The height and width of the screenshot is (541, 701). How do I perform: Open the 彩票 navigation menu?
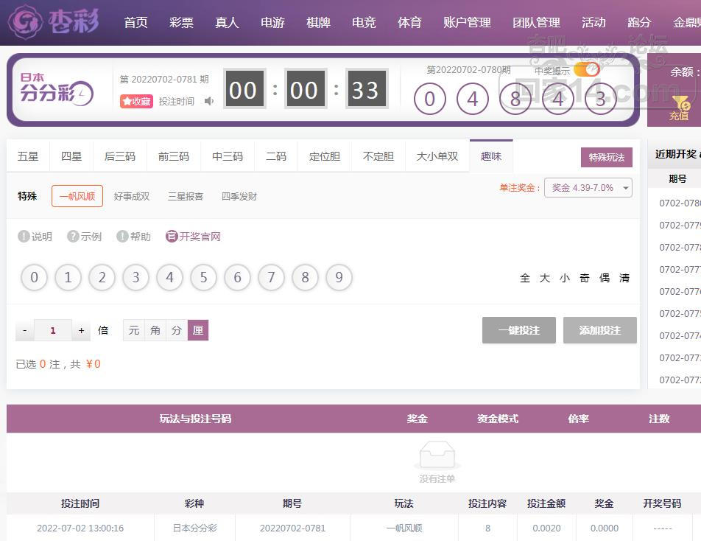pyautogui.click(x=181, y=22)
